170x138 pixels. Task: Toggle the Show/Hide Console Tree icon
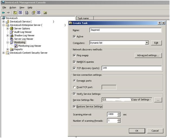pos(20,13)
